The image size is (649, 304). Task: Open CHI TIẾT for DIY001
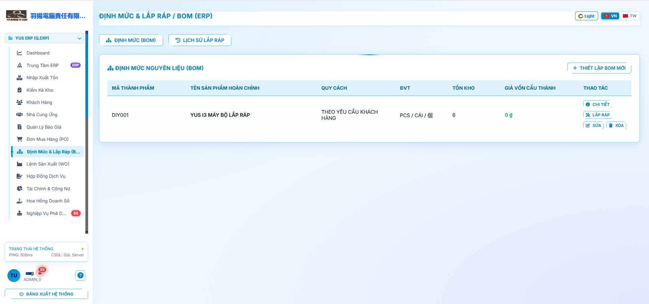[x=598, y=104]
